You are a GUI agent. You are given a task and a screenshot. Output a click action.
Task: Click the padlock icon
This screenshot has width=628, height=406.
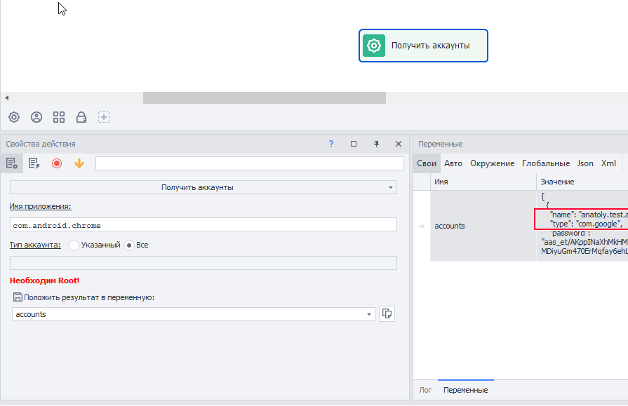pyautogui.click(x=81, y=117)
